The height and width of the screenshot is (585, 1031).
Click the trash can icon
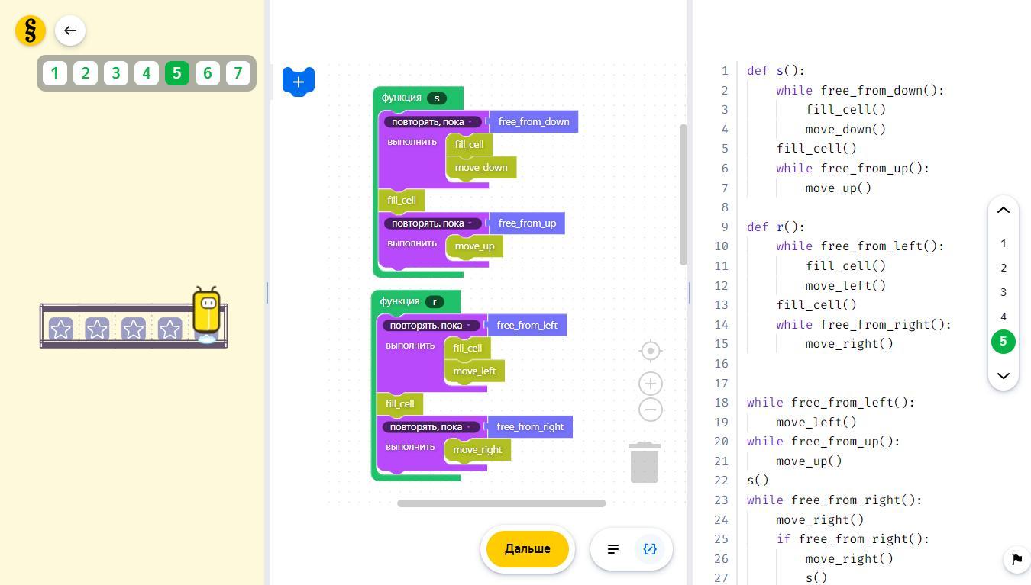pyautogui.click(x=645, y=462)
